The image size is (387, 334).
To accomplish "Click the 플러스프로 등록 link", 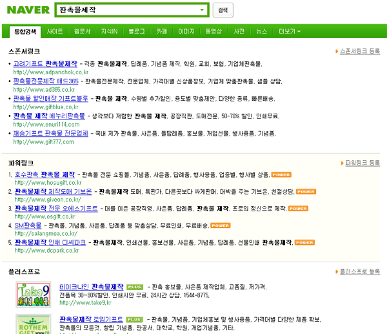I will pos(360,271).
